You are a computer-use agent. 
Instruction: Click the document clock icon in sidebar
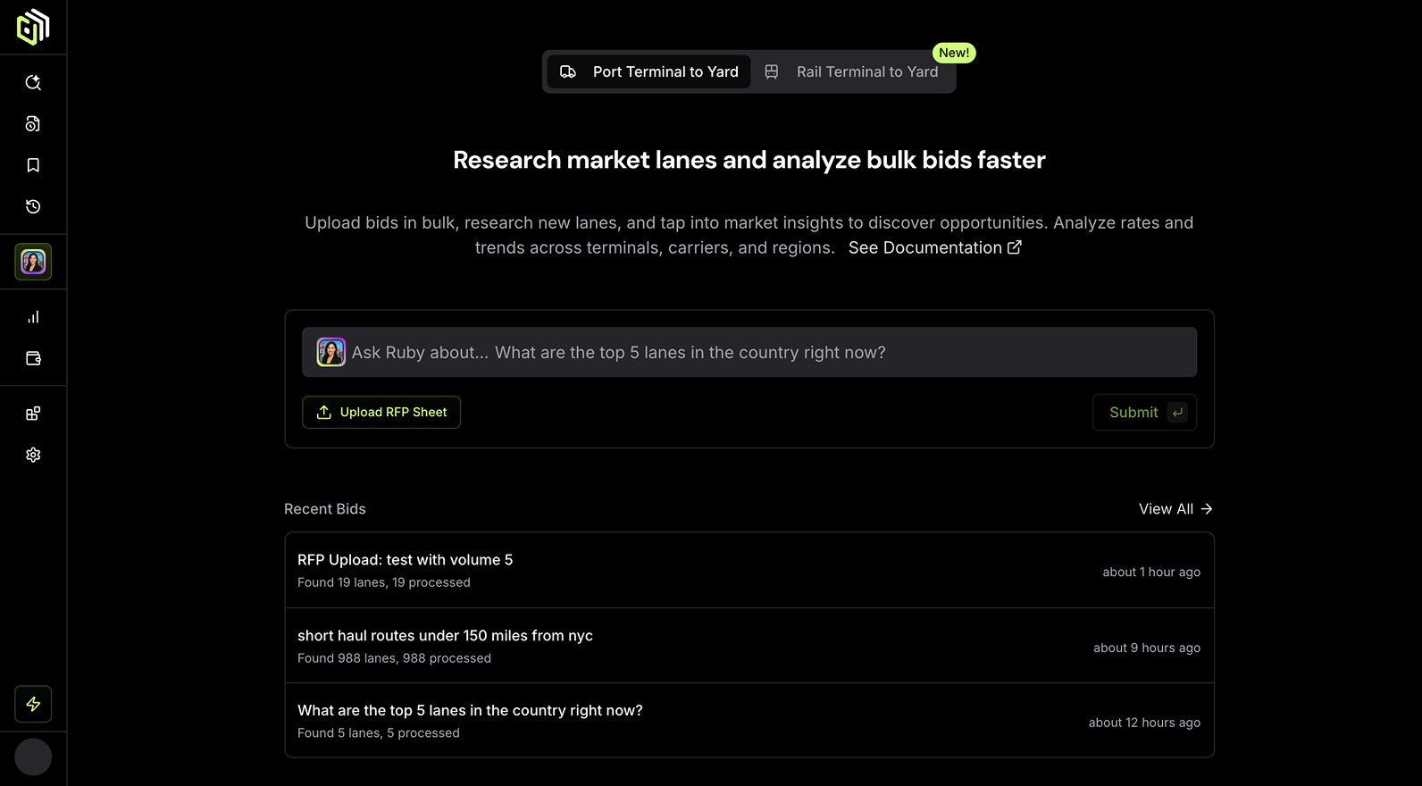[33, 124]
